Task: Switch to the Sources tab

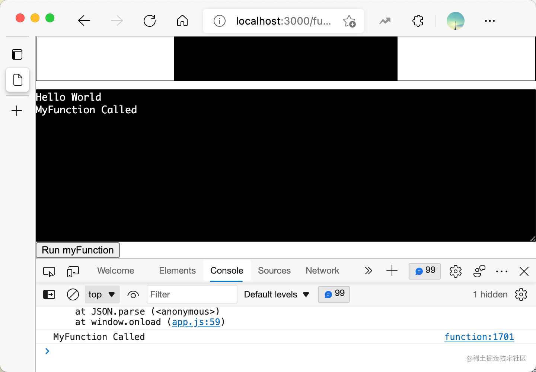Action: (274, 271)
